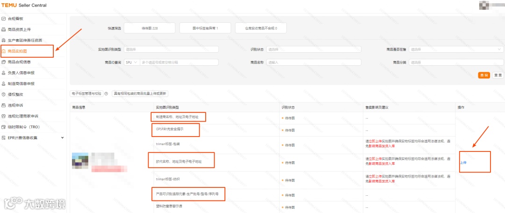
Task: Click the 商品合规信息 sidebar icon
Action: point(4,62)
